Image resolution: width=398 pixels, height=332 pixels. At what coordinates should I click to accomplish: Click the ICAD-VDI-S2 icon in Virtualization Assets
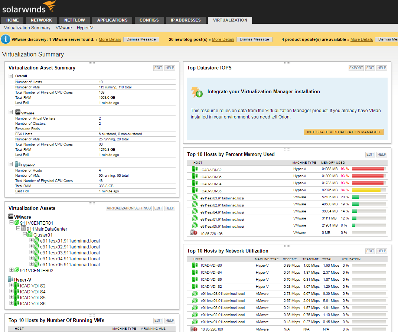(x=17, y=285)
